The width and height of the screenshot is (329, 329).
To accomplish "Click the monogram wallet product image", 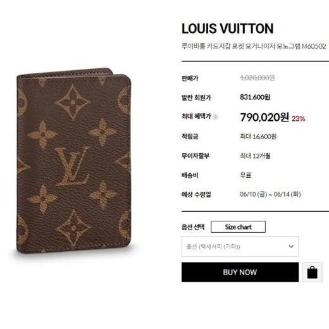I will click(x=74, y=161).
